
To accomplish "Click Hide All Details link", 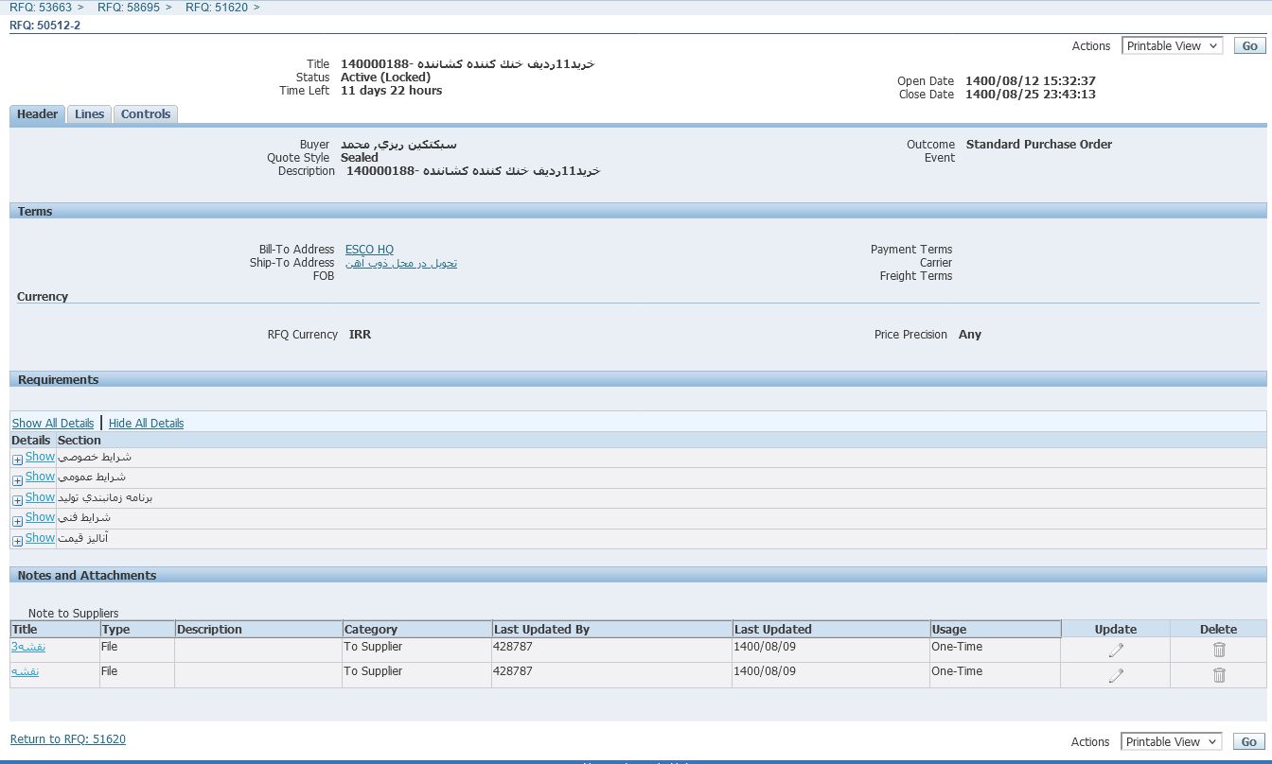I will click(x=146, y=424).
